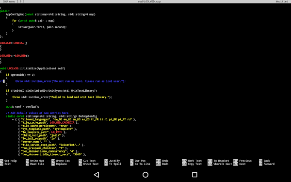Click the WhereIs Next shortcut

coord(223,164)
